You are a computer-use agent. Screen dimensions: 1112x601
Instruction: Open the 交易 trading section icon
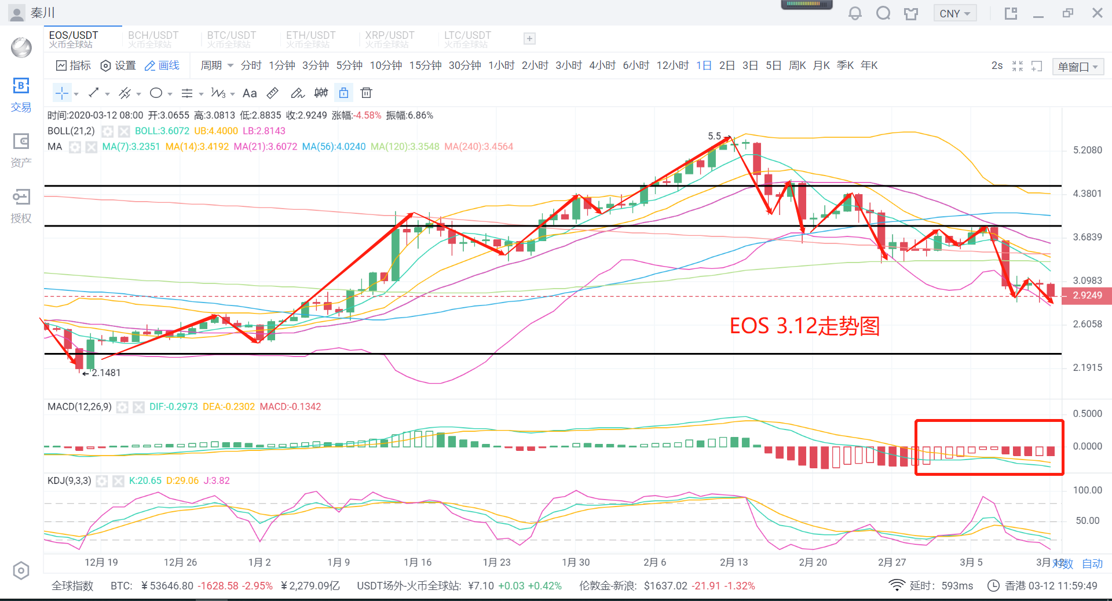click(21, 86)
